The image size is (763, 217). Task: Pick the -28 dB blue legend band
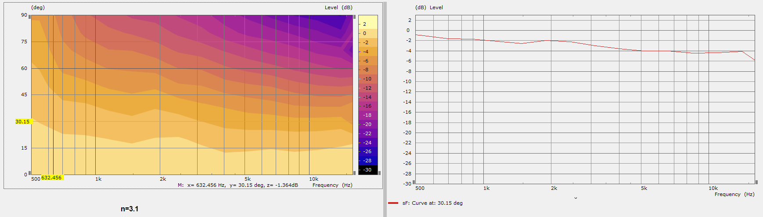[x=368, y=161]
